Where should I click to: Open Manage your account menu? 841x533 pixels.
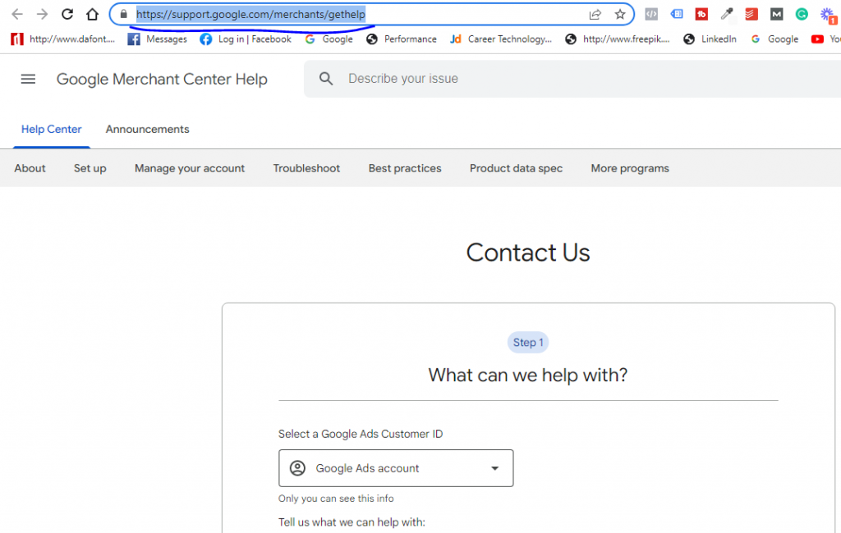190,168
